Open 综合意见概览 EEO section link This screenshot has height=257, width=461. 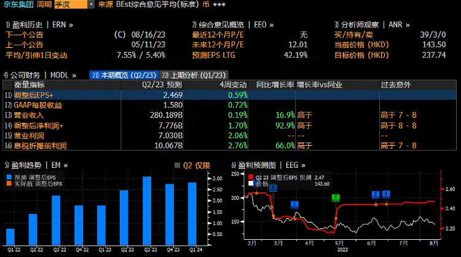click(233, 25)
